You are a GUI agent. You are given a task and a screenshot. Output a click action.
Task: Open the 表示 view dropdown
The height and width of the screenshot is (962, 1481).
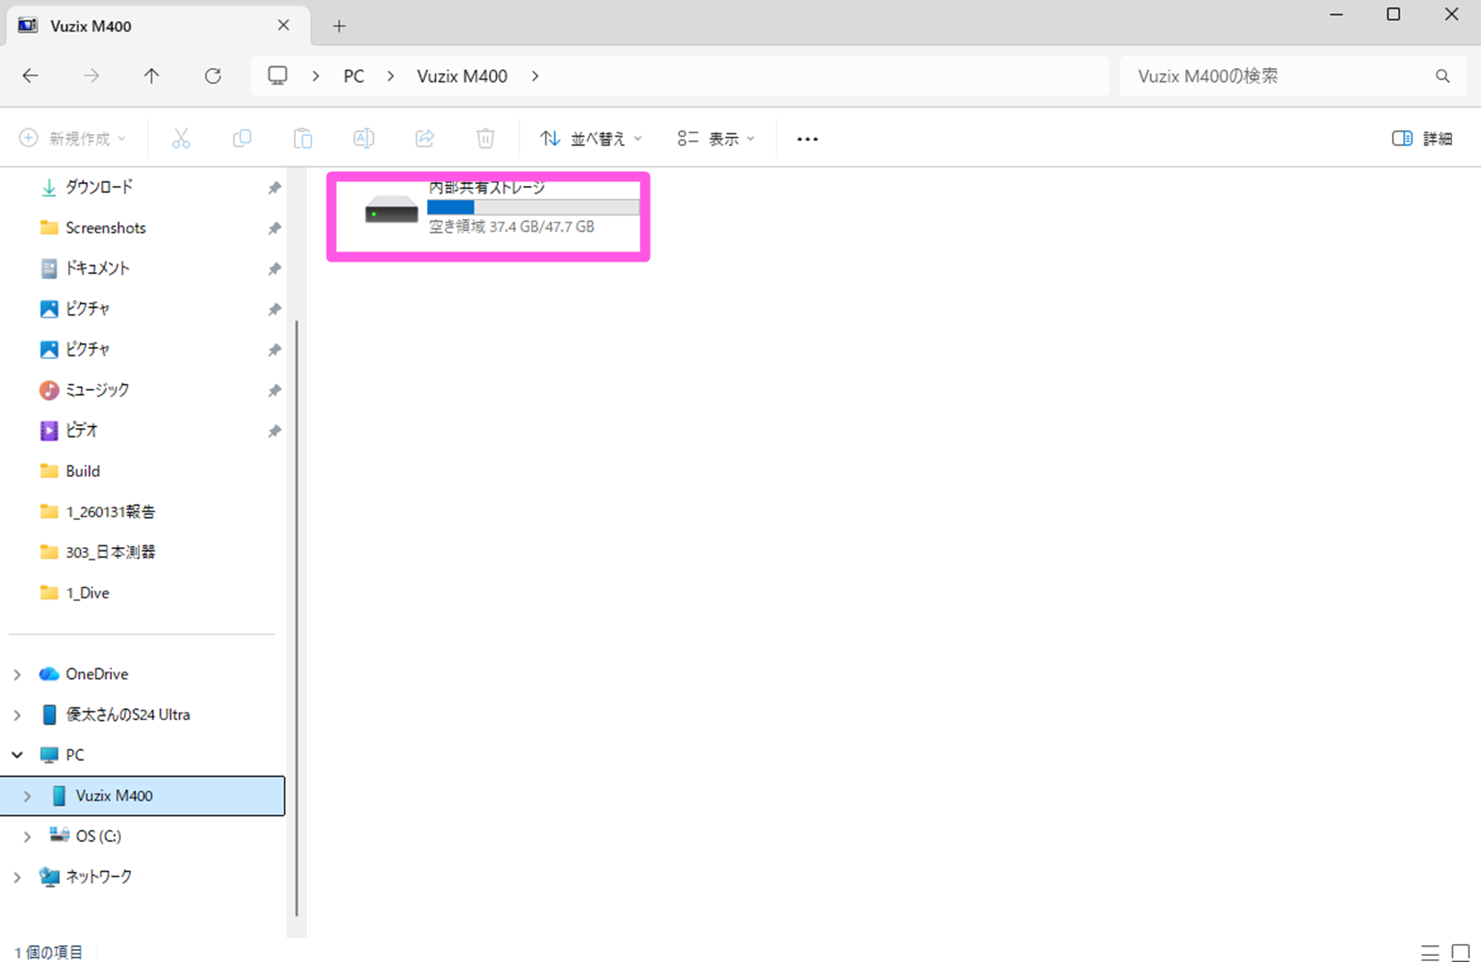coord(716,139)
